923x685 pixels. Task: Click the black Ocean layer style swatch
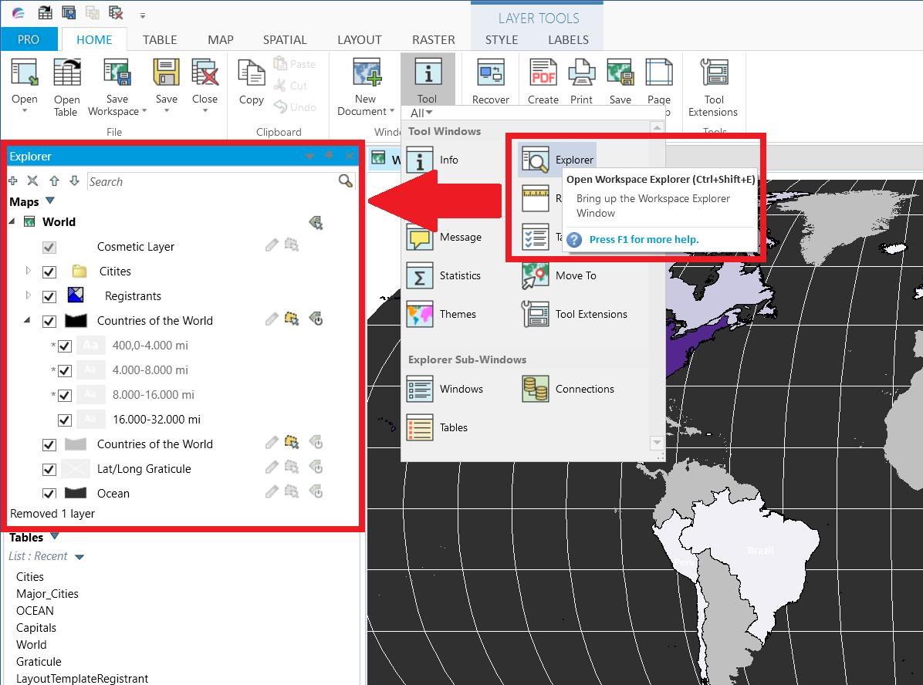[x=76, y=493]
